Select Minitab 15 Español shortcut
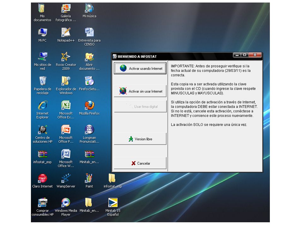Viewport: 303px width, 227px height. click(113, 207)
